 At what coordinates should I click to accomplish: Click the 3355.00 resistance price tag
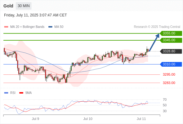point(171,33)
